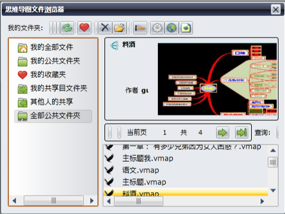The image size is (285, 214).
Task: Click the globe toolbar icon
Action: 172,28
